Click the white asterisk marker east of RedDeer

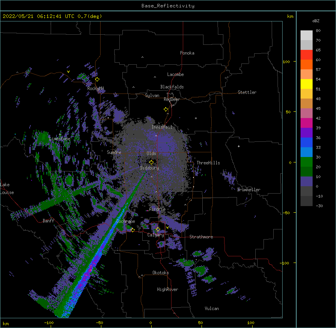point(196,118)
